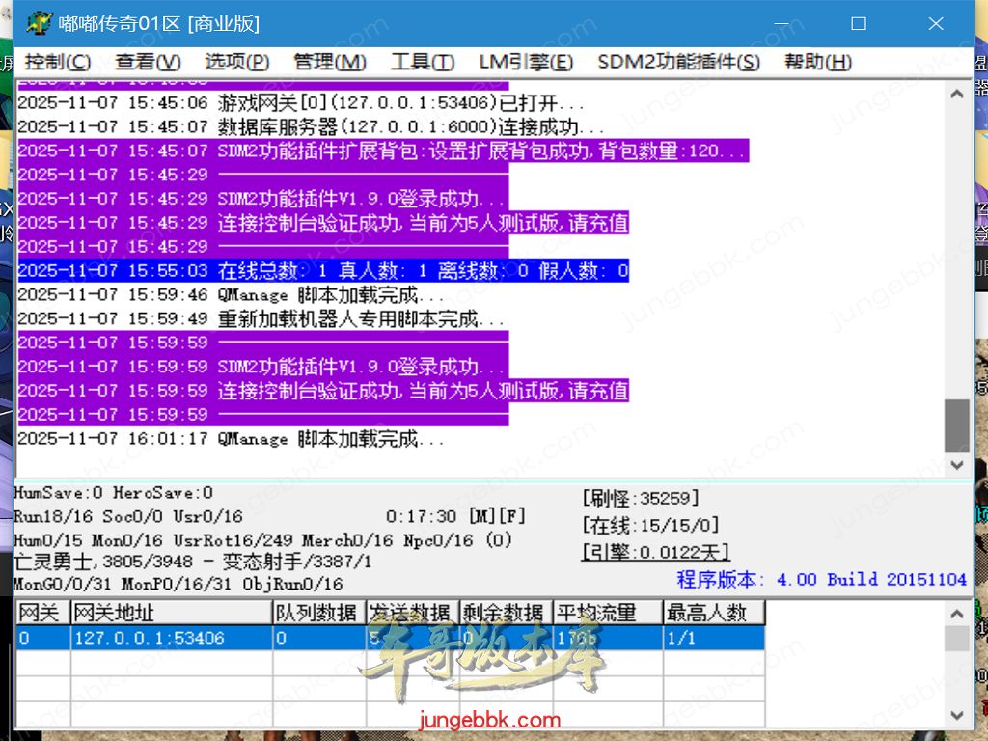Click the 队列数据 column header
Screen dimensions: 988x741
pos(318,613)
